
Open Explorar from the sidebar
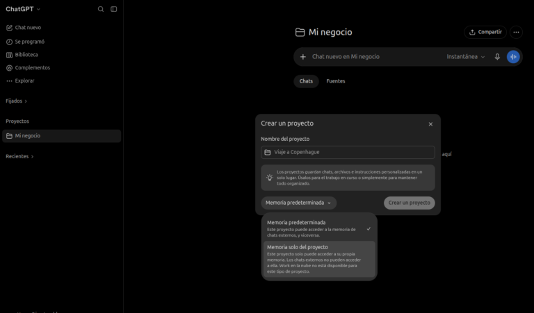pos(20,81)
